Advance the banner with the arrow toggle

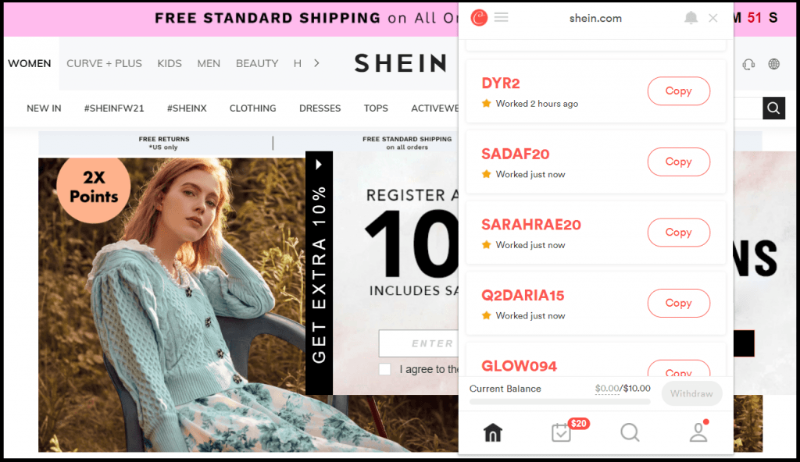coord(318,164)
